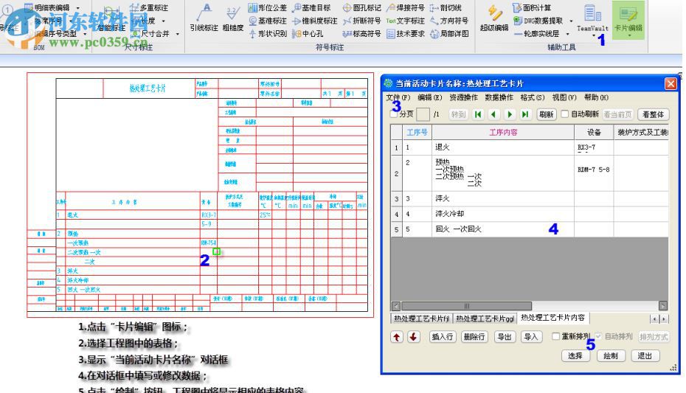Move row down with red down arrow
686x393 pixels.
point(413,337)
